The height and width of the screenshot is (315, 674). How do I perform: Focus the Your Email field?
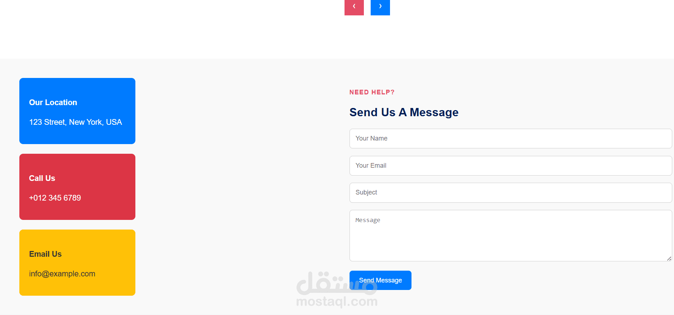pos(510,166)
